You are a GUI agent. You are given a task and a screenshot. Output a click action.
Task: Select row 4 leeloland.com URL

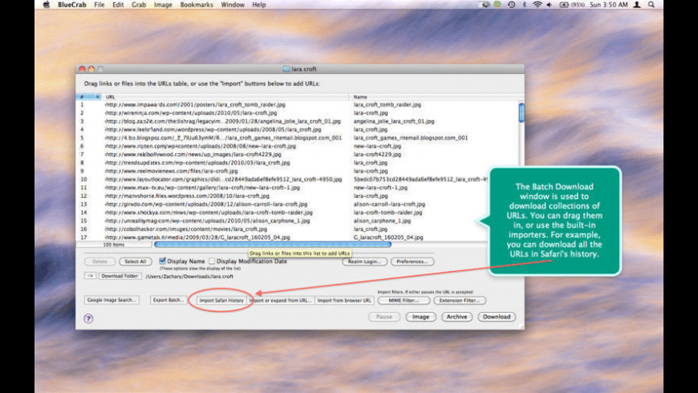(213, 129)
